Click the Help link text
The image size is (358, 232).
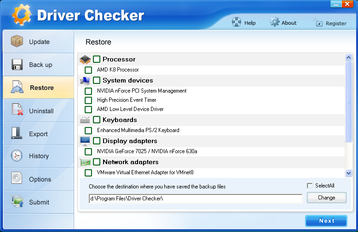[x=250, y=23]
